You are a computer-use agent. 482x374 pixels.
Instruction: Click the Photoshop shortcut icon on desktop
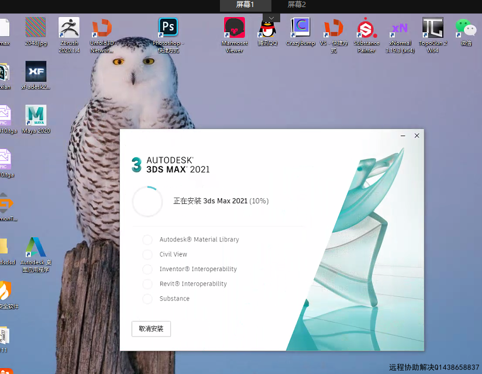(168, 35)
